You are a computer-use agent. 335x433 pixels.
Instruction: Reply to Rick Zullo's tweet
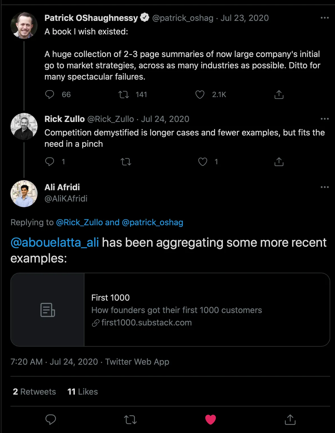pyautogui.click(x=50, y=162)
